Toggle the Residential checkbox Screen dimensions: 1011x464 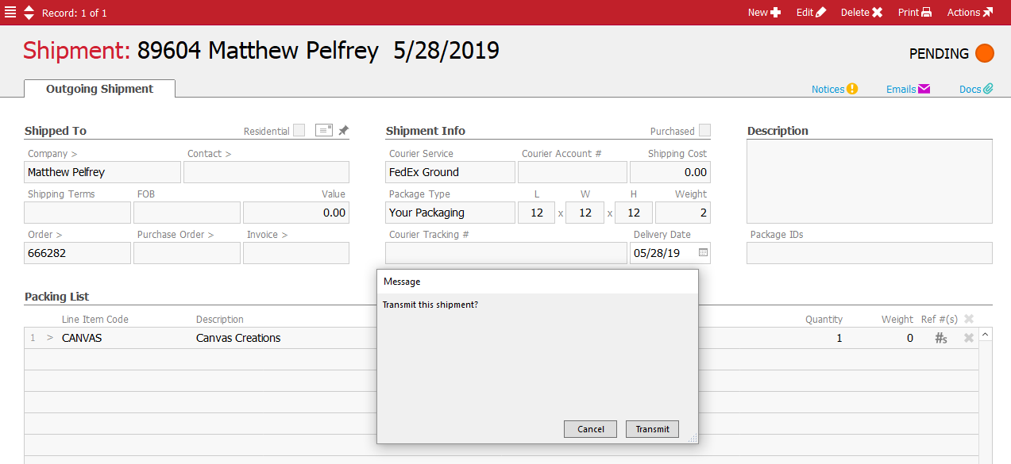click(x=299, y=131)
